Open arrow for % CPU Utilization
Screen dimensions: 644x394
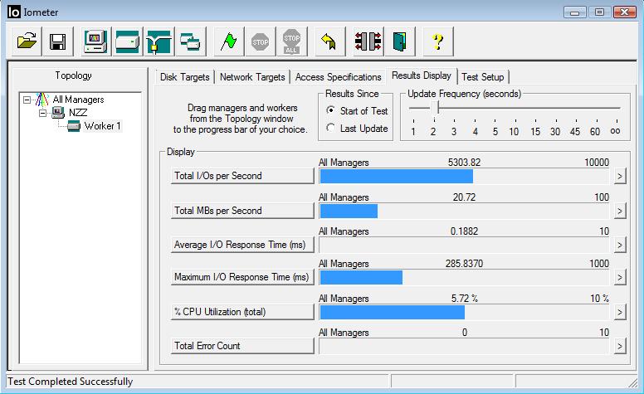620,313
